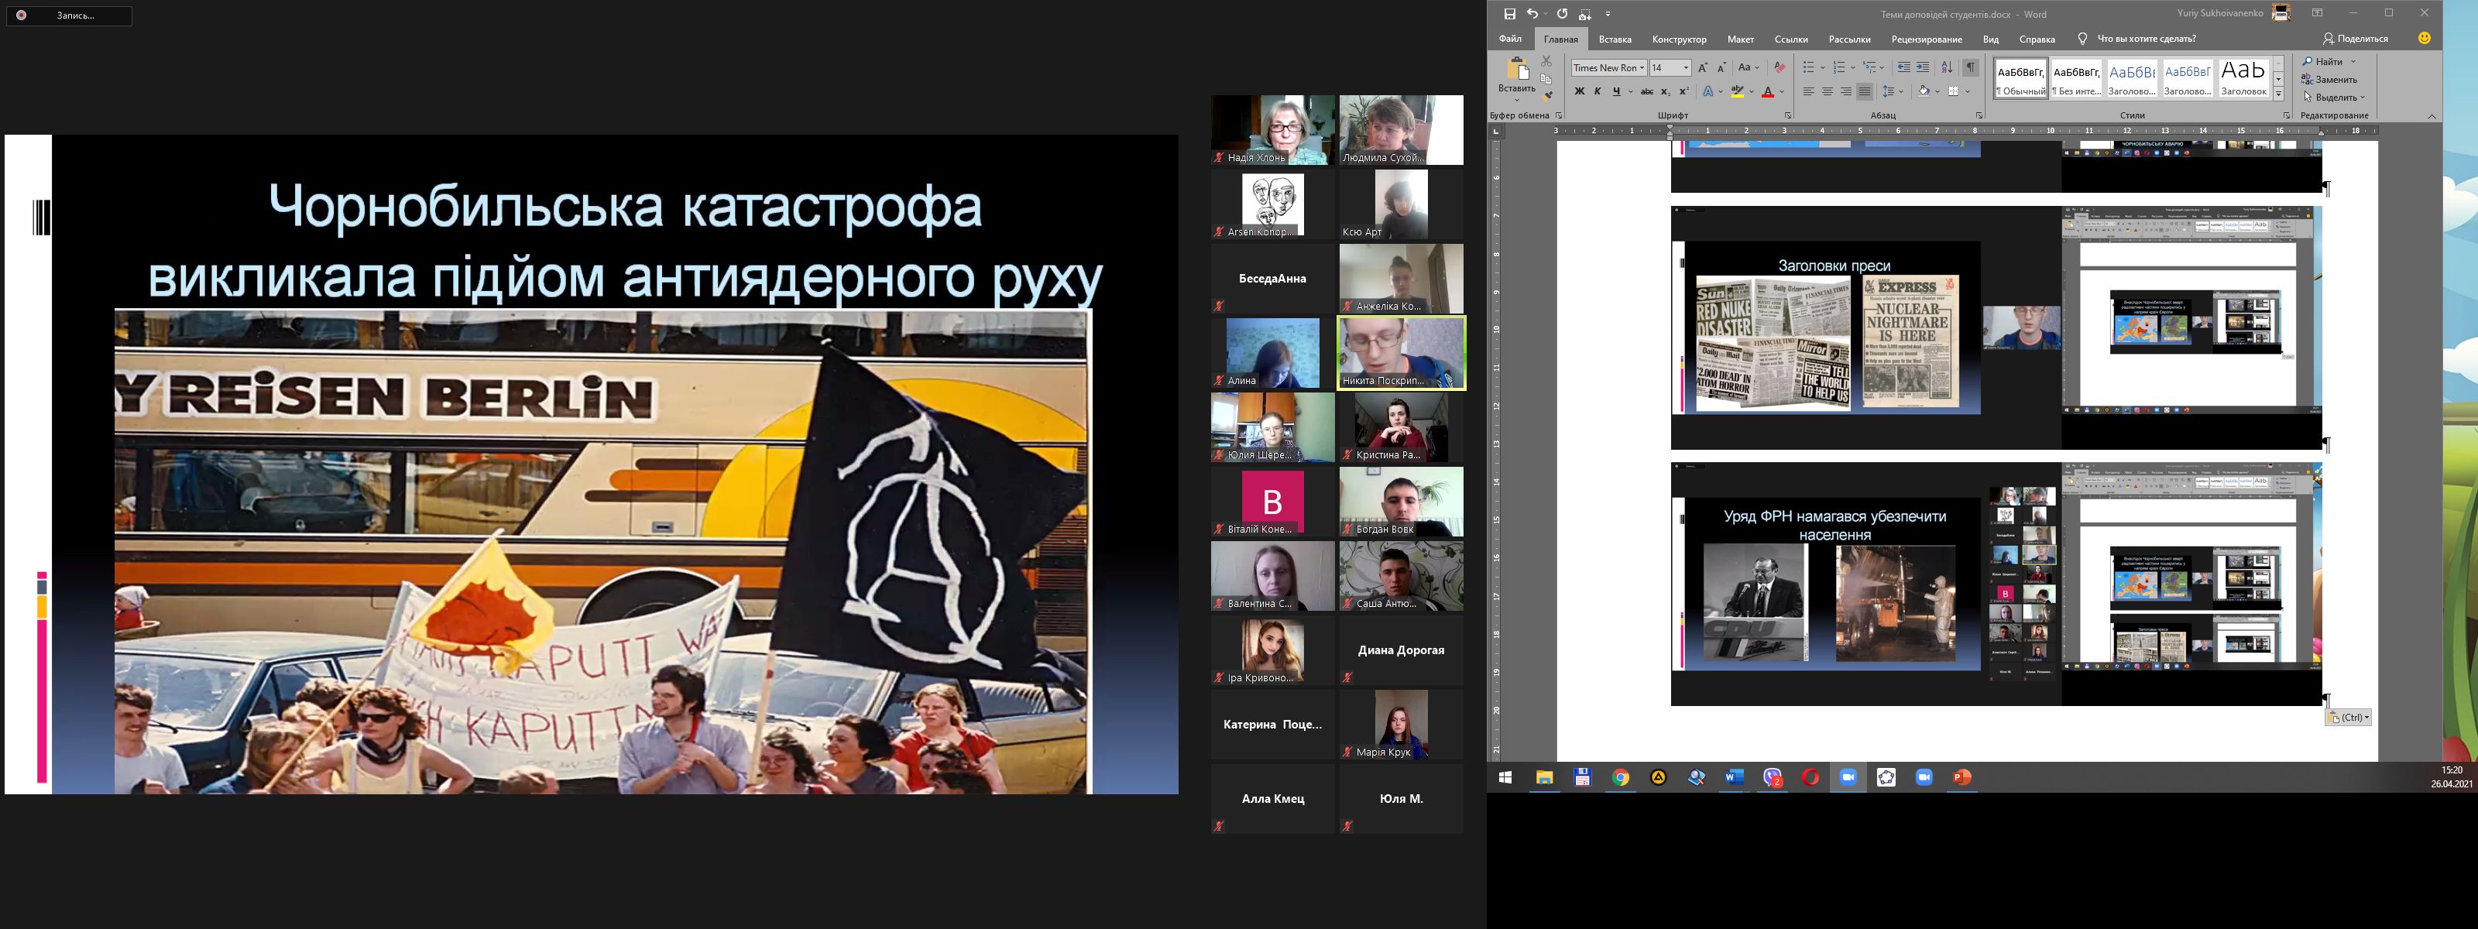Expand the Styles gallery more arrow

2279,93
